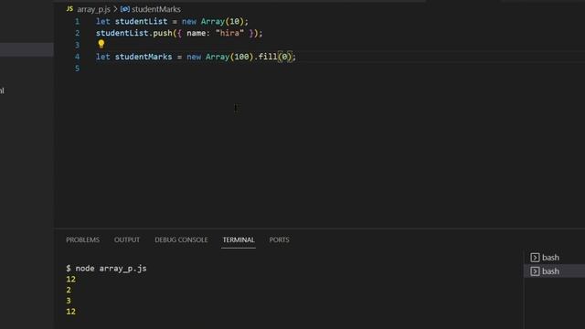Click terminal output line '2'
This screenshot has width=585, height=329.
click(69, 290)
